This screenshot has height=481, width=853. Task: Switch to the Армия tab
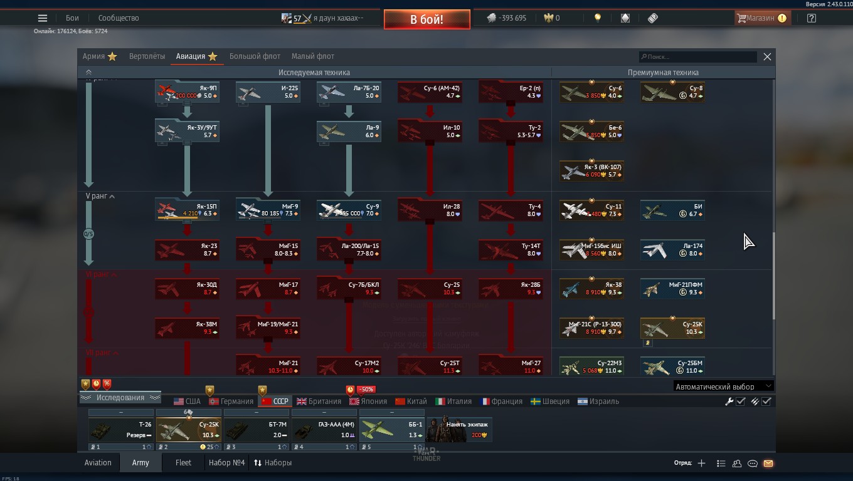(100, 56)
